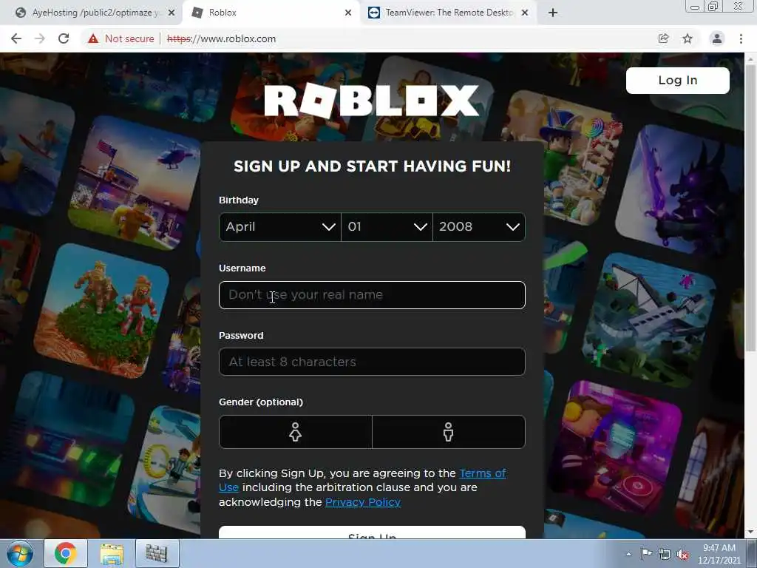Click the Log In button
The width and height of the screenshot is (757, 568).
pos(677,80)
